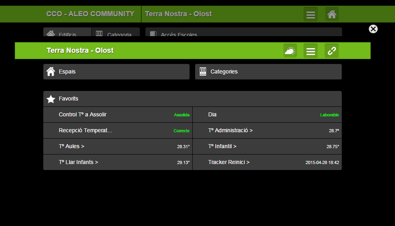This screenshot has width=395, height=226.
Task: Expand Tº Llar Infants details
Action: pos(118,162)
